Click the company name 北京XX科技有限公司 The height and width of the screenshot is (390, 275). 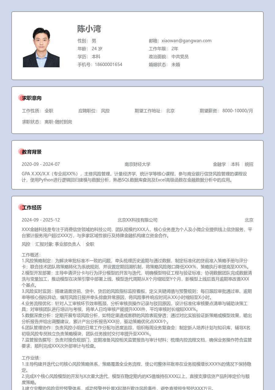tap(137, 220)
